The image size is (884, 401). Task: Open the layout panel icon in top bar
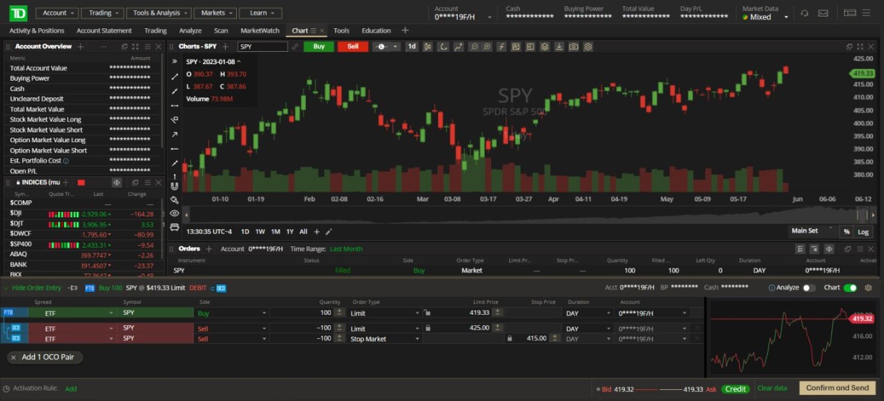[849, 13]
